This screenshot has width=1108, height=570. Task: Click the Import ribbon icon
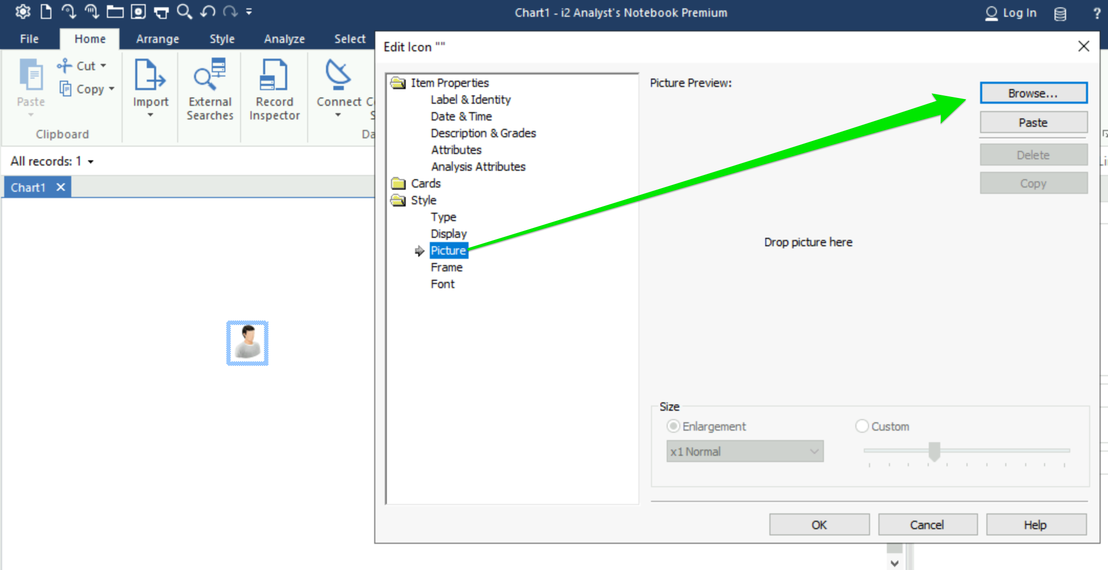(150, 75)
